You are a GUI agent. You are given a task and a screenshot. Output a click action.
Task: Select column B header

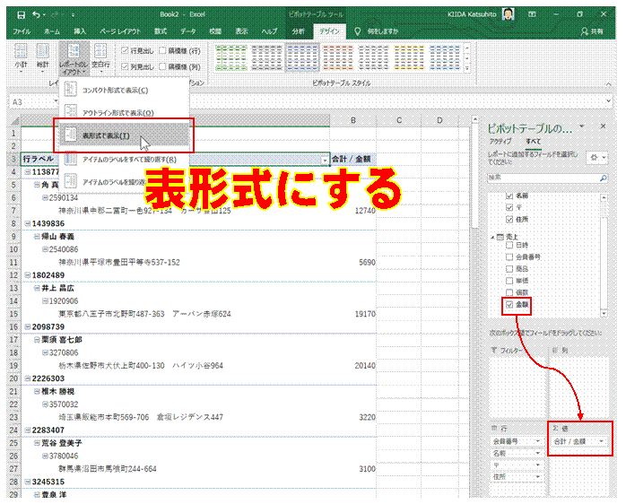click(x=353, y=120)
